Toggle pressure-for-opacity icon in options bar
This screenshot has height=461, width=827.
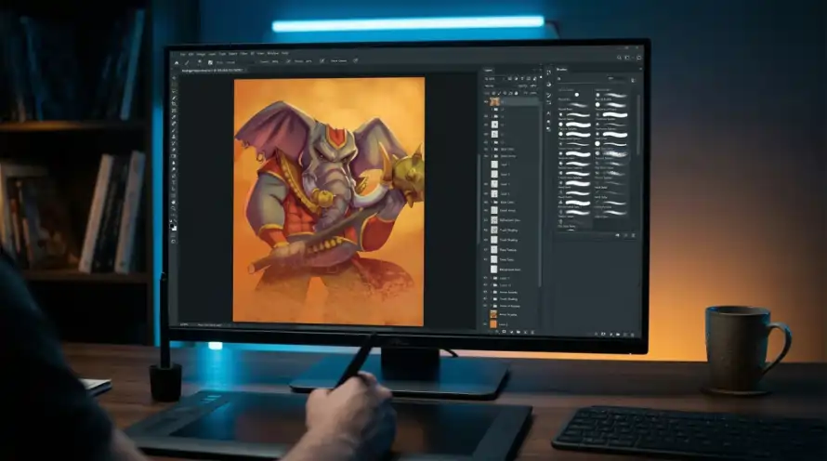288,61
